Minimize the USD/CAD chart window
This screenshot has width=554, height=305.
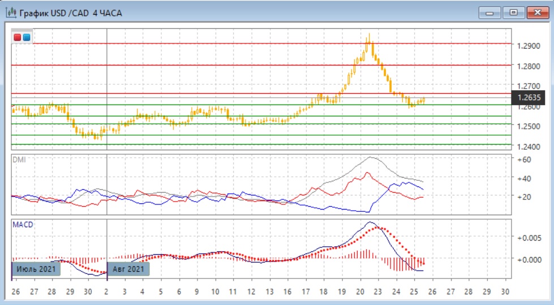tap(490, 12)
